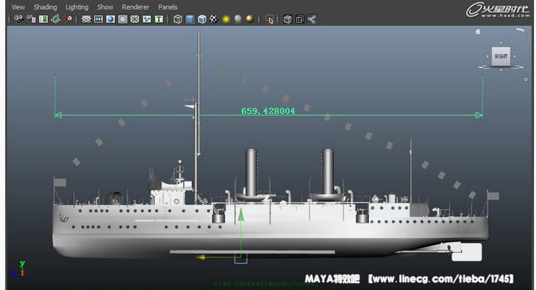Click the Isolate Select icon
The height and width of the screenshot is (290, 536).
tap(269, 19)
